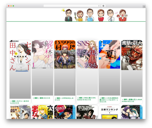Click the red close window button
This screenshot has width=152, height=128.
point(9,6)
